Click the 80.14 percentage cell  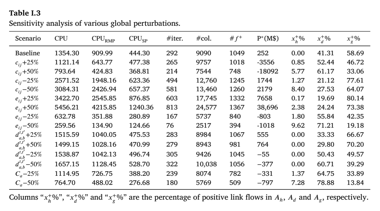(355, 98)
